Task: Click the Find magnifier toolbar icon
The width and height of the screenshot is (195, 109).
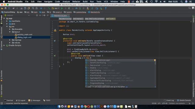Action: [33, 8]
